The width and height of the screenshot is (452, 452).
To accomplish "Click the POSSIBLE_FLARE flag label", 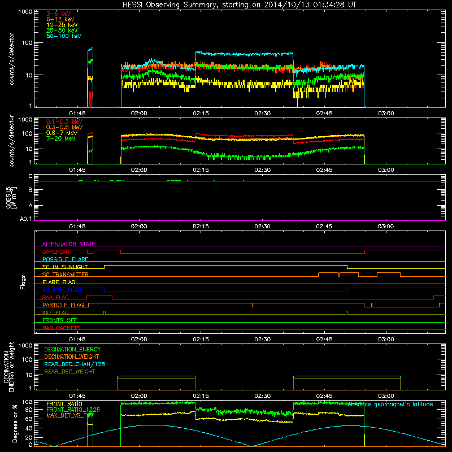I will point(65,259).
